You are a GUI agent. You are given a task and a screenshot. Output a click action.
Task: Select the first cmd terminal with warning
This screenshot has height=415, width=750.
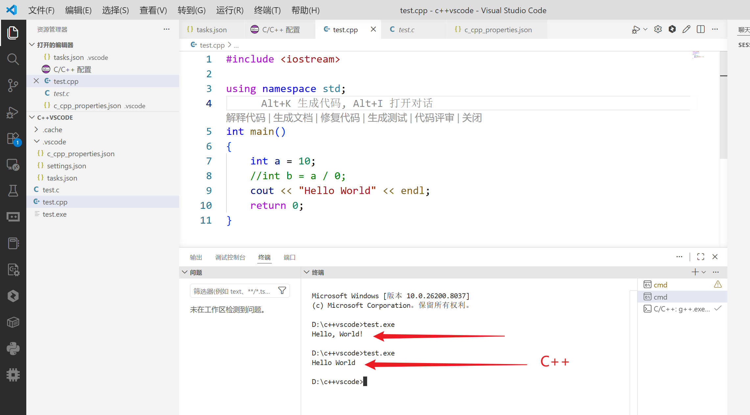pyautogui.click(x=682, y=284)
